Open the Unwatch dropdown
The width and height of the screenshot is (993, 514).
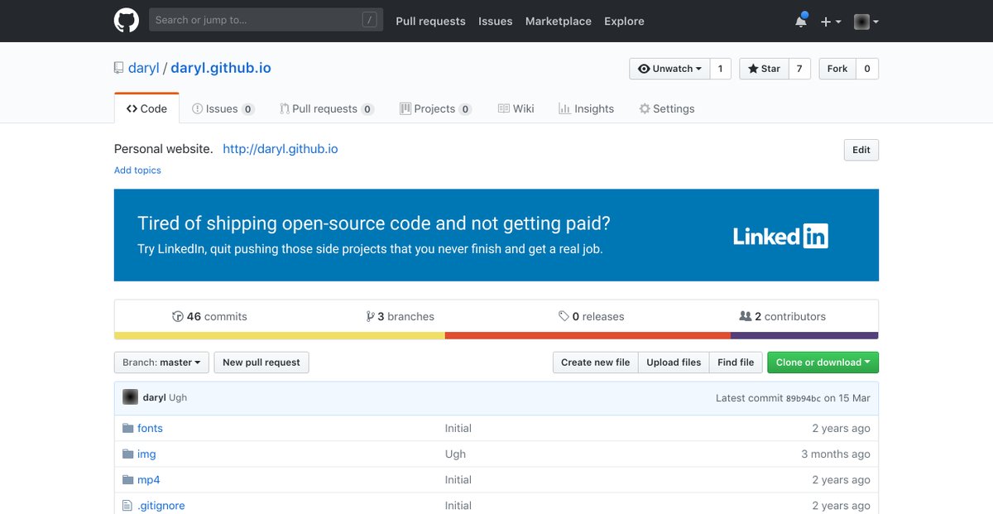(x=669, y=69)
